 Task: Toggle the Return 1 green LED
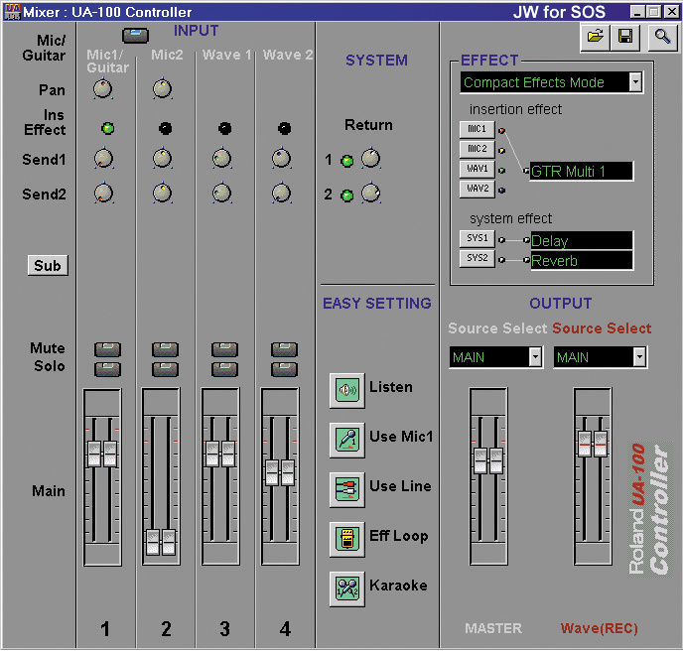pos(346,161)
